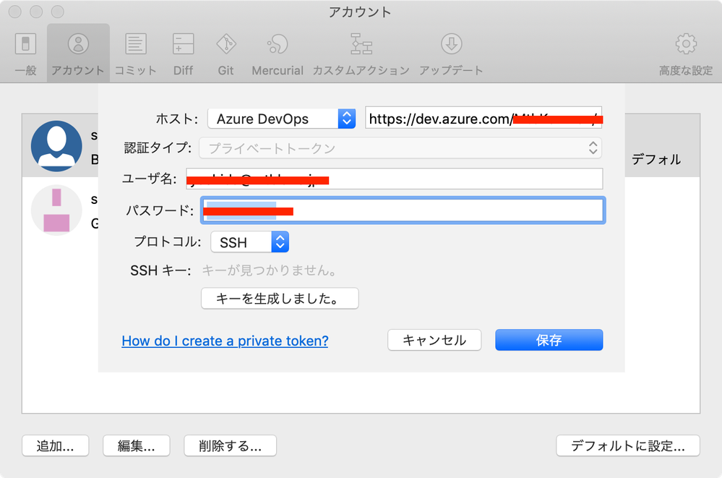Click the 削除する... button
Viewport: 722px width, 478px height.
pyautogui.click(x=231, y=445)
